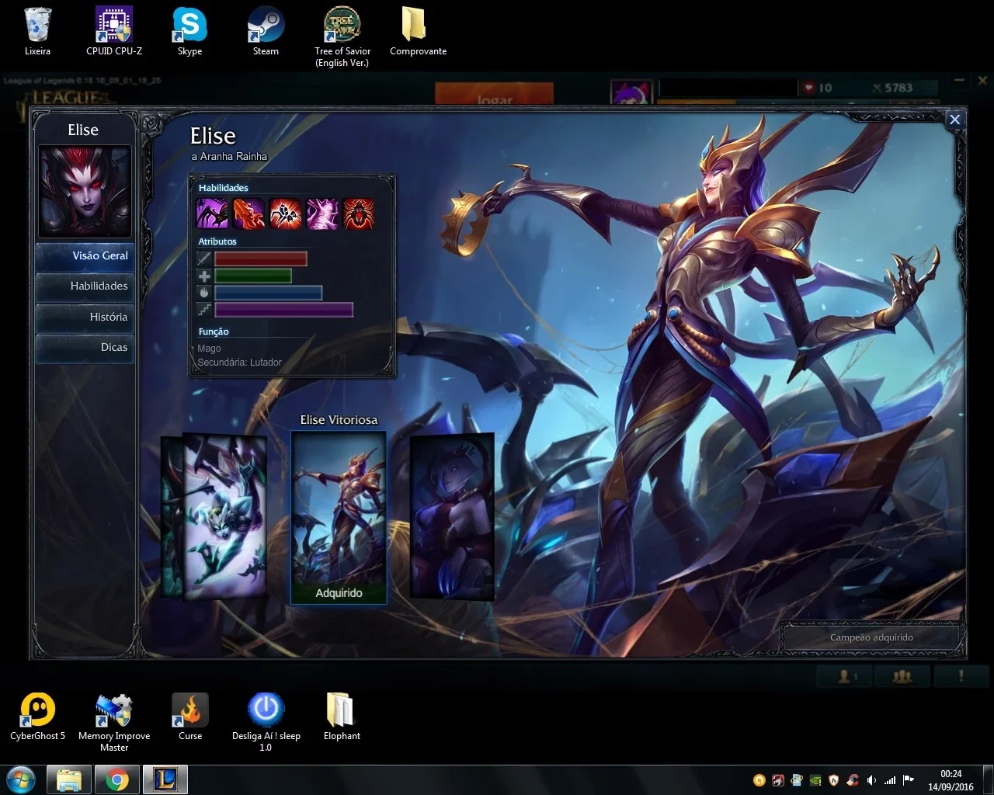This screenshot has width=994, height=795.
Task: Click the fourth ability icon with pink web
Action: 322,214
